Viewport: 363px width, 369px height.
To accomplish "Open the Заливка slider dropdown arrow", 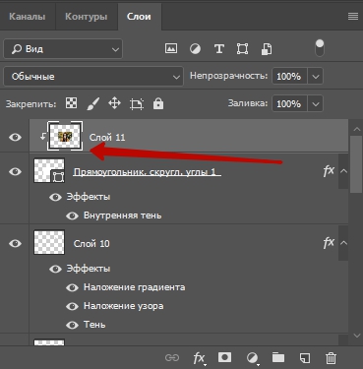I will pyautogui.click(x=316, y=104).
